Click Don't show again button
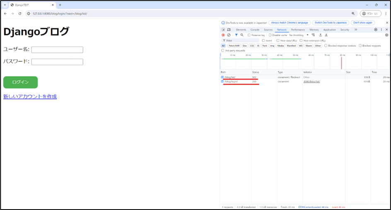This screenshot has width=391, height=210. (x=362, y=23)
